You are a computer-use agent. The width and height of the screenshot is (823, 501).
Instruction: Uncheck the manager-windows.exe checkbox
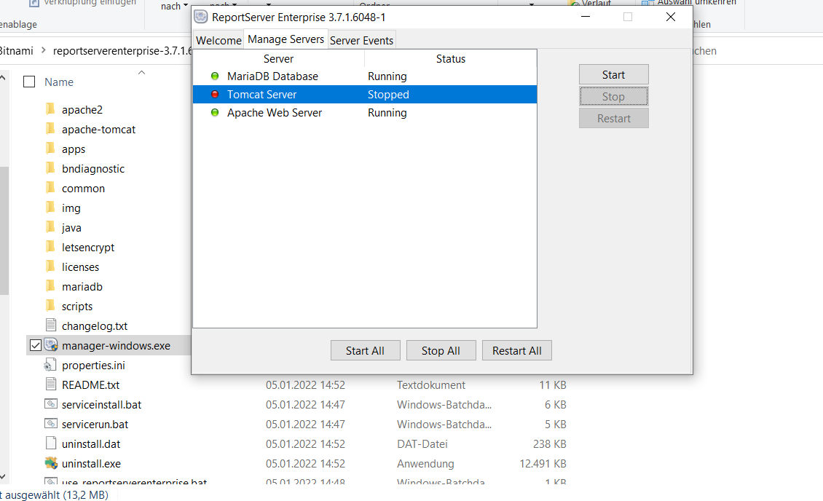(36, 345)
